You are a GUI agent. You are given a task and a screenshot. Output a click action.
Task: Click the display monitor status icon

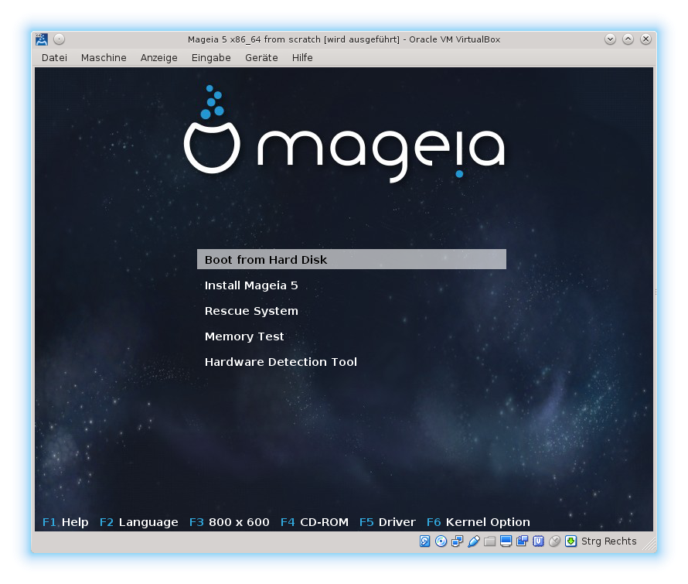point(506,541)
